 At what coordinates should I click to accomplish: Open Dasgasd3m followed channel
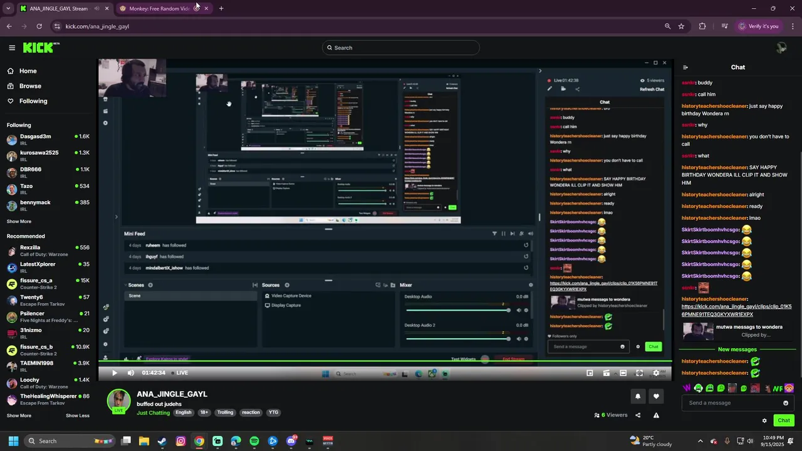tap(48, 139)
